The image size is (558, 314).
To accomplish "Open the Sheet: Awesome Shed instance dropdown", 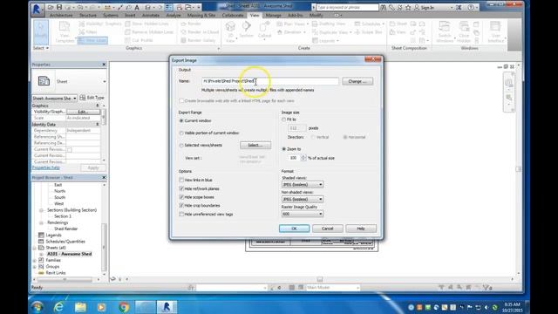I will click(54, 99).
